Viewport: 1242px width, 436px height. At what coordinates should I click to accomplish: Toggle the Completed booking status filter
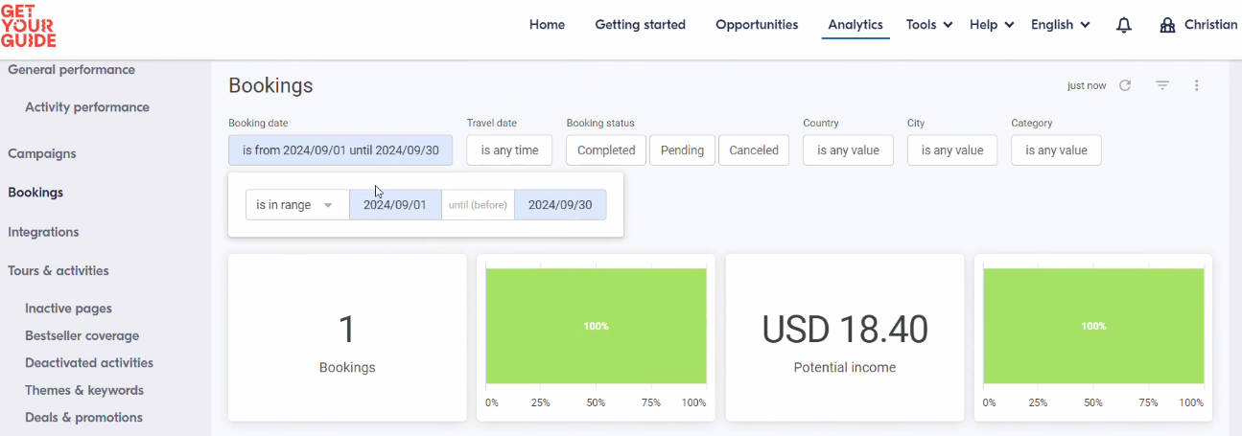[606, 150]
